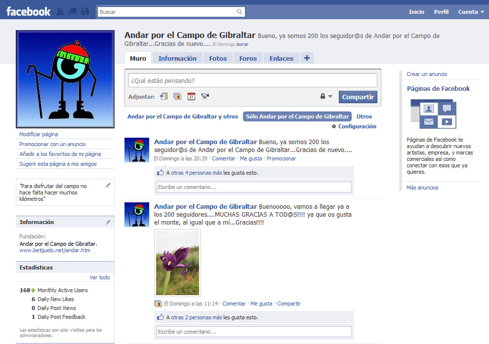The height and width of the screenshot is (344, 489).
Task: Edit Información section with pencil icon
Action: [x=108, y=222]
